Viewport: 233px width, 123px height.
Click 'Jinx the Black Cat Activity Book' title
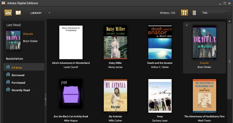(71, 117)
